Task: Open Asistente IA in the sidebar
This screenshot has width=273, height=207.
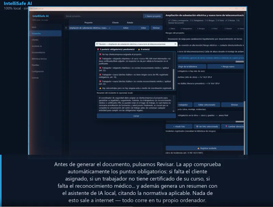Action: pyautogui.click(x=37, y=46)
